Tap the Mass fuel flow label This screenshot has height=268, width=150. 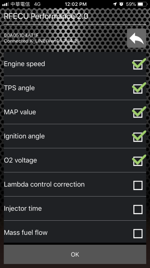[26, 232]
